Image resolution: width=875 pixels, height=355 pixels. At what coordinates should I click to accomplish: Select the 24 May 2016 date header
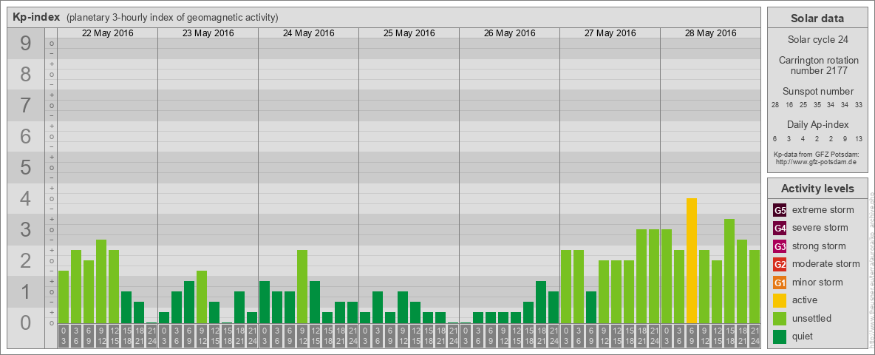(309, 33)
